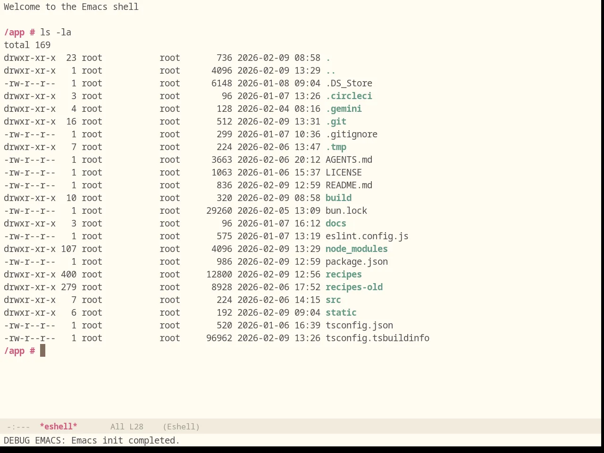Image resolution: width=604 pixels, height=453 pixels.
Task: Click the docs directory entry
Action: (336, 223)
